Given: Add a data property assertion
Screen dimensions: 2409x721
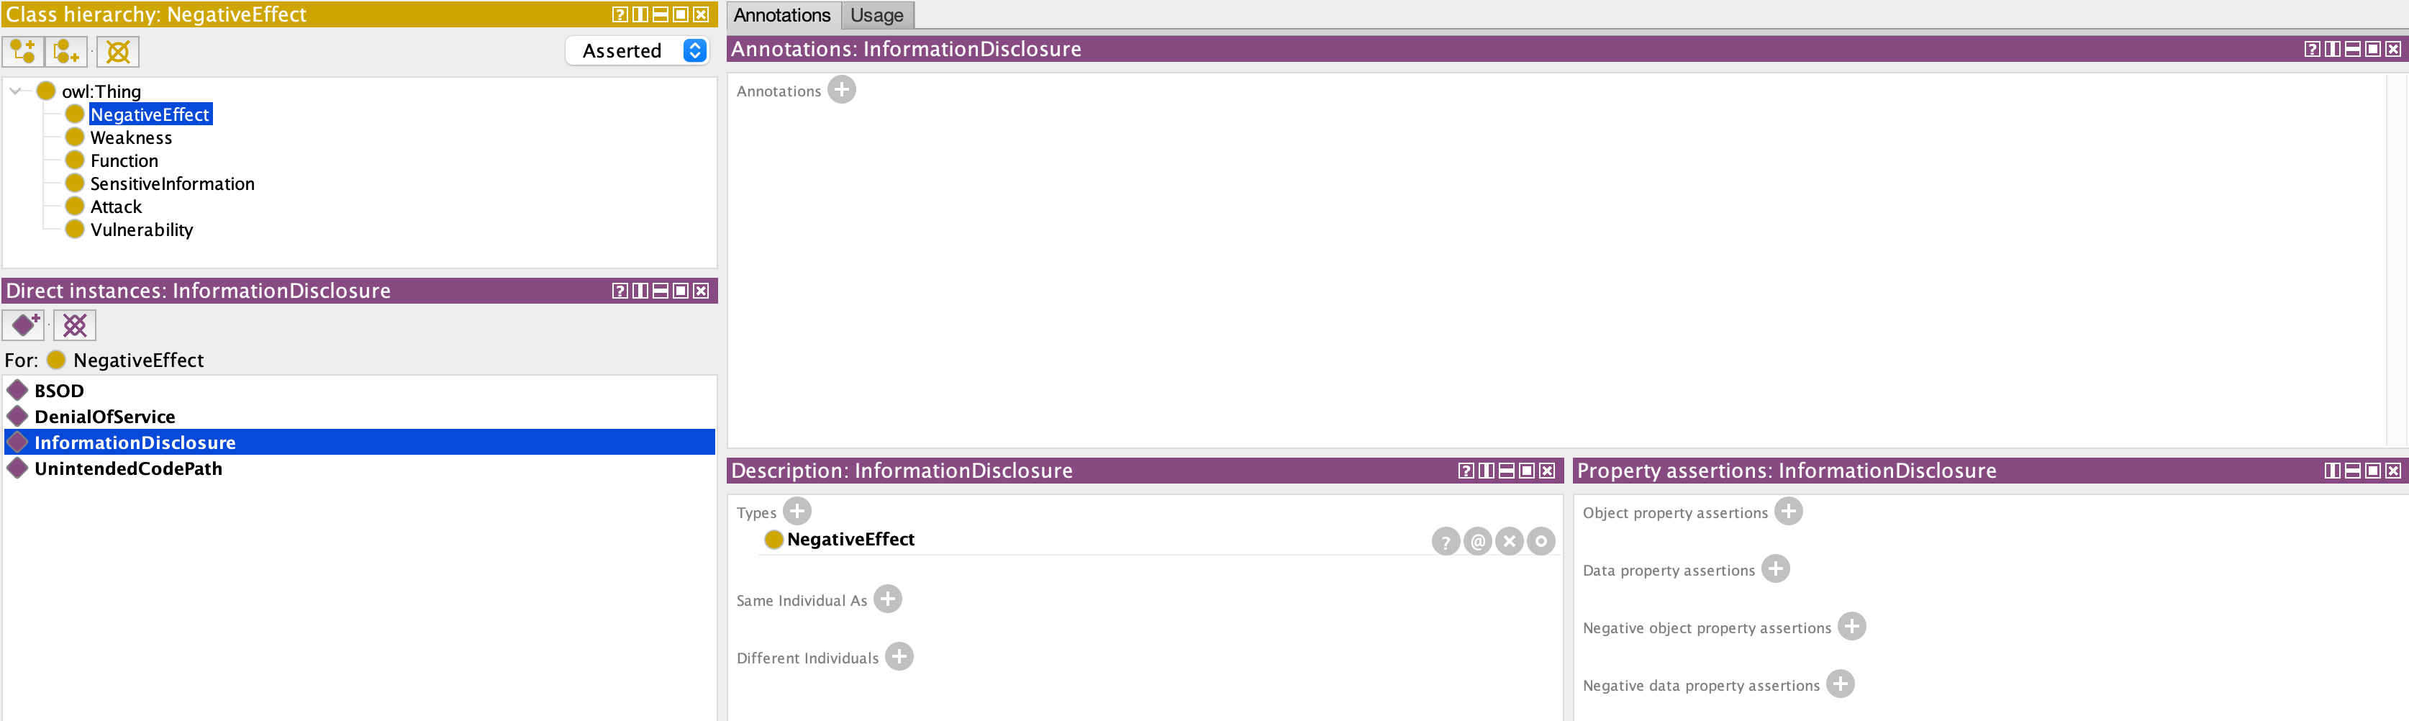Looking at the screenshot, I should pyautogui.click(x=1775, y=569).
